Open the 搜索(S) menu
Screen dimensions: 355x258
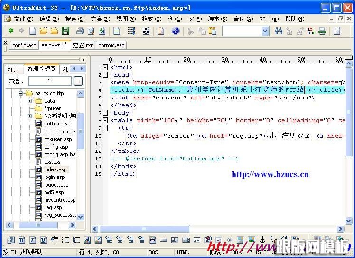pyautogui.click(x=75, y=19)
